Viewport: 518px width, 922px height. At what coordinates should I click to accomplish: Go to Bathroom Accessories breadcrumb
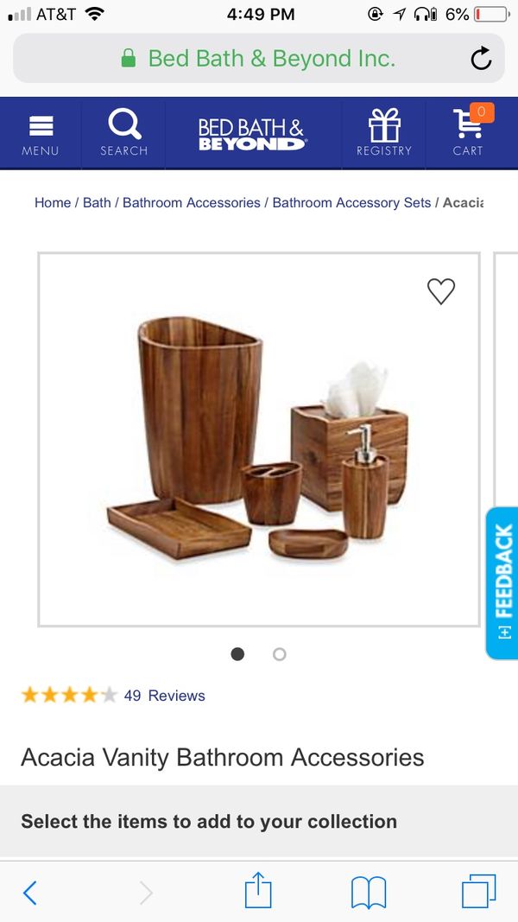point(192,203)
